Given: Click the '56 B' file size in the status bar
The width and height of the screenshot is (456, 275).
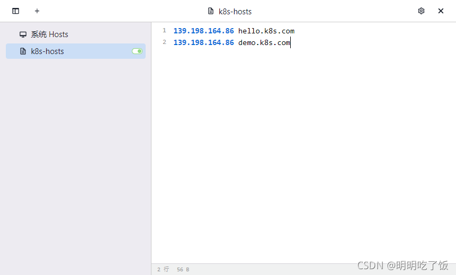Looking at the screenshot, I should coord(183,270).
